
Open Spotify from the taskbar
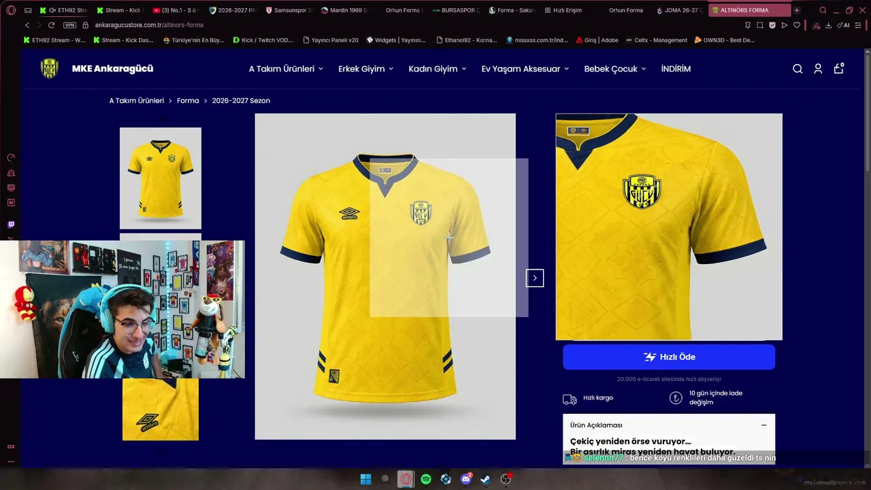coord(426,479)
